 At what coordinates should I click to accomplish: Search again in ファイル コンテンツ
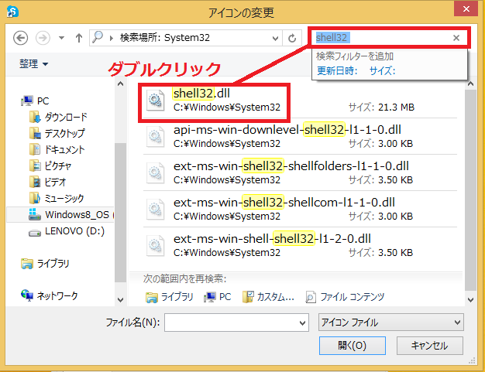(345, 297)
